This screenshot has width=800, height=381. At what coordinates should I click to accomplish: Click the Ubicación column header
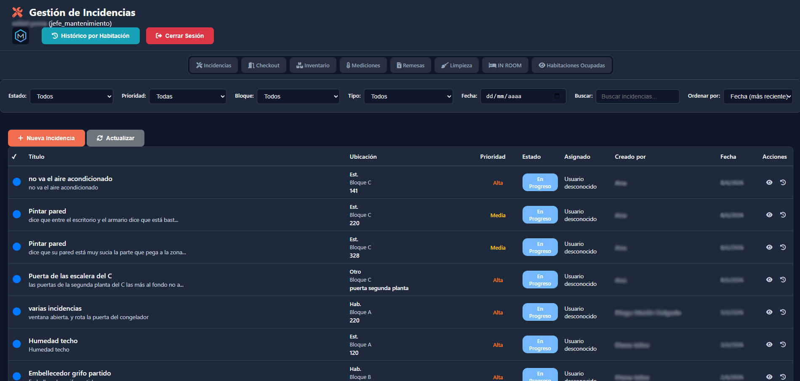pyautogui.click(x=363, y=157)
